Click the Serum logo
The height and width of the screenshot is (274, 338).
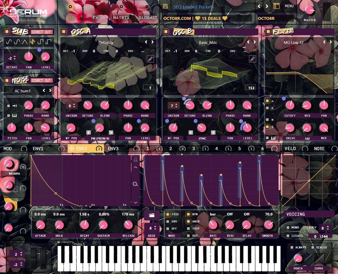pyautogui.click(x=28, y=12)
